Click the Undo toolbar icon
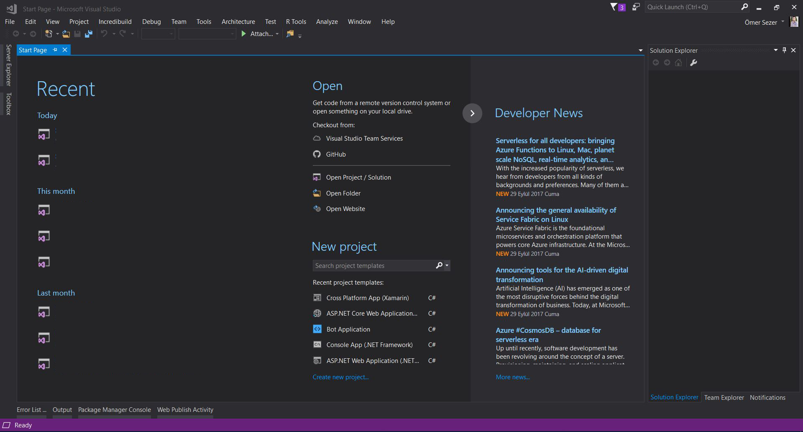 [x=104, y=33]
